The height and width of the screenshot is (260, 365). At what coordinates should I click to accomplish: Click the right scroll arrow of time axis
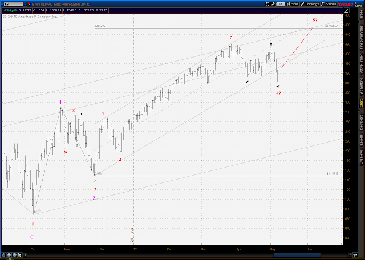(350, 255)
